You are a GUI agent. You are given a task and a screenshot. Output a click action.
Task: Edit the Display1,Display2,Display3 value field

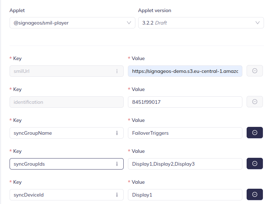185,164
